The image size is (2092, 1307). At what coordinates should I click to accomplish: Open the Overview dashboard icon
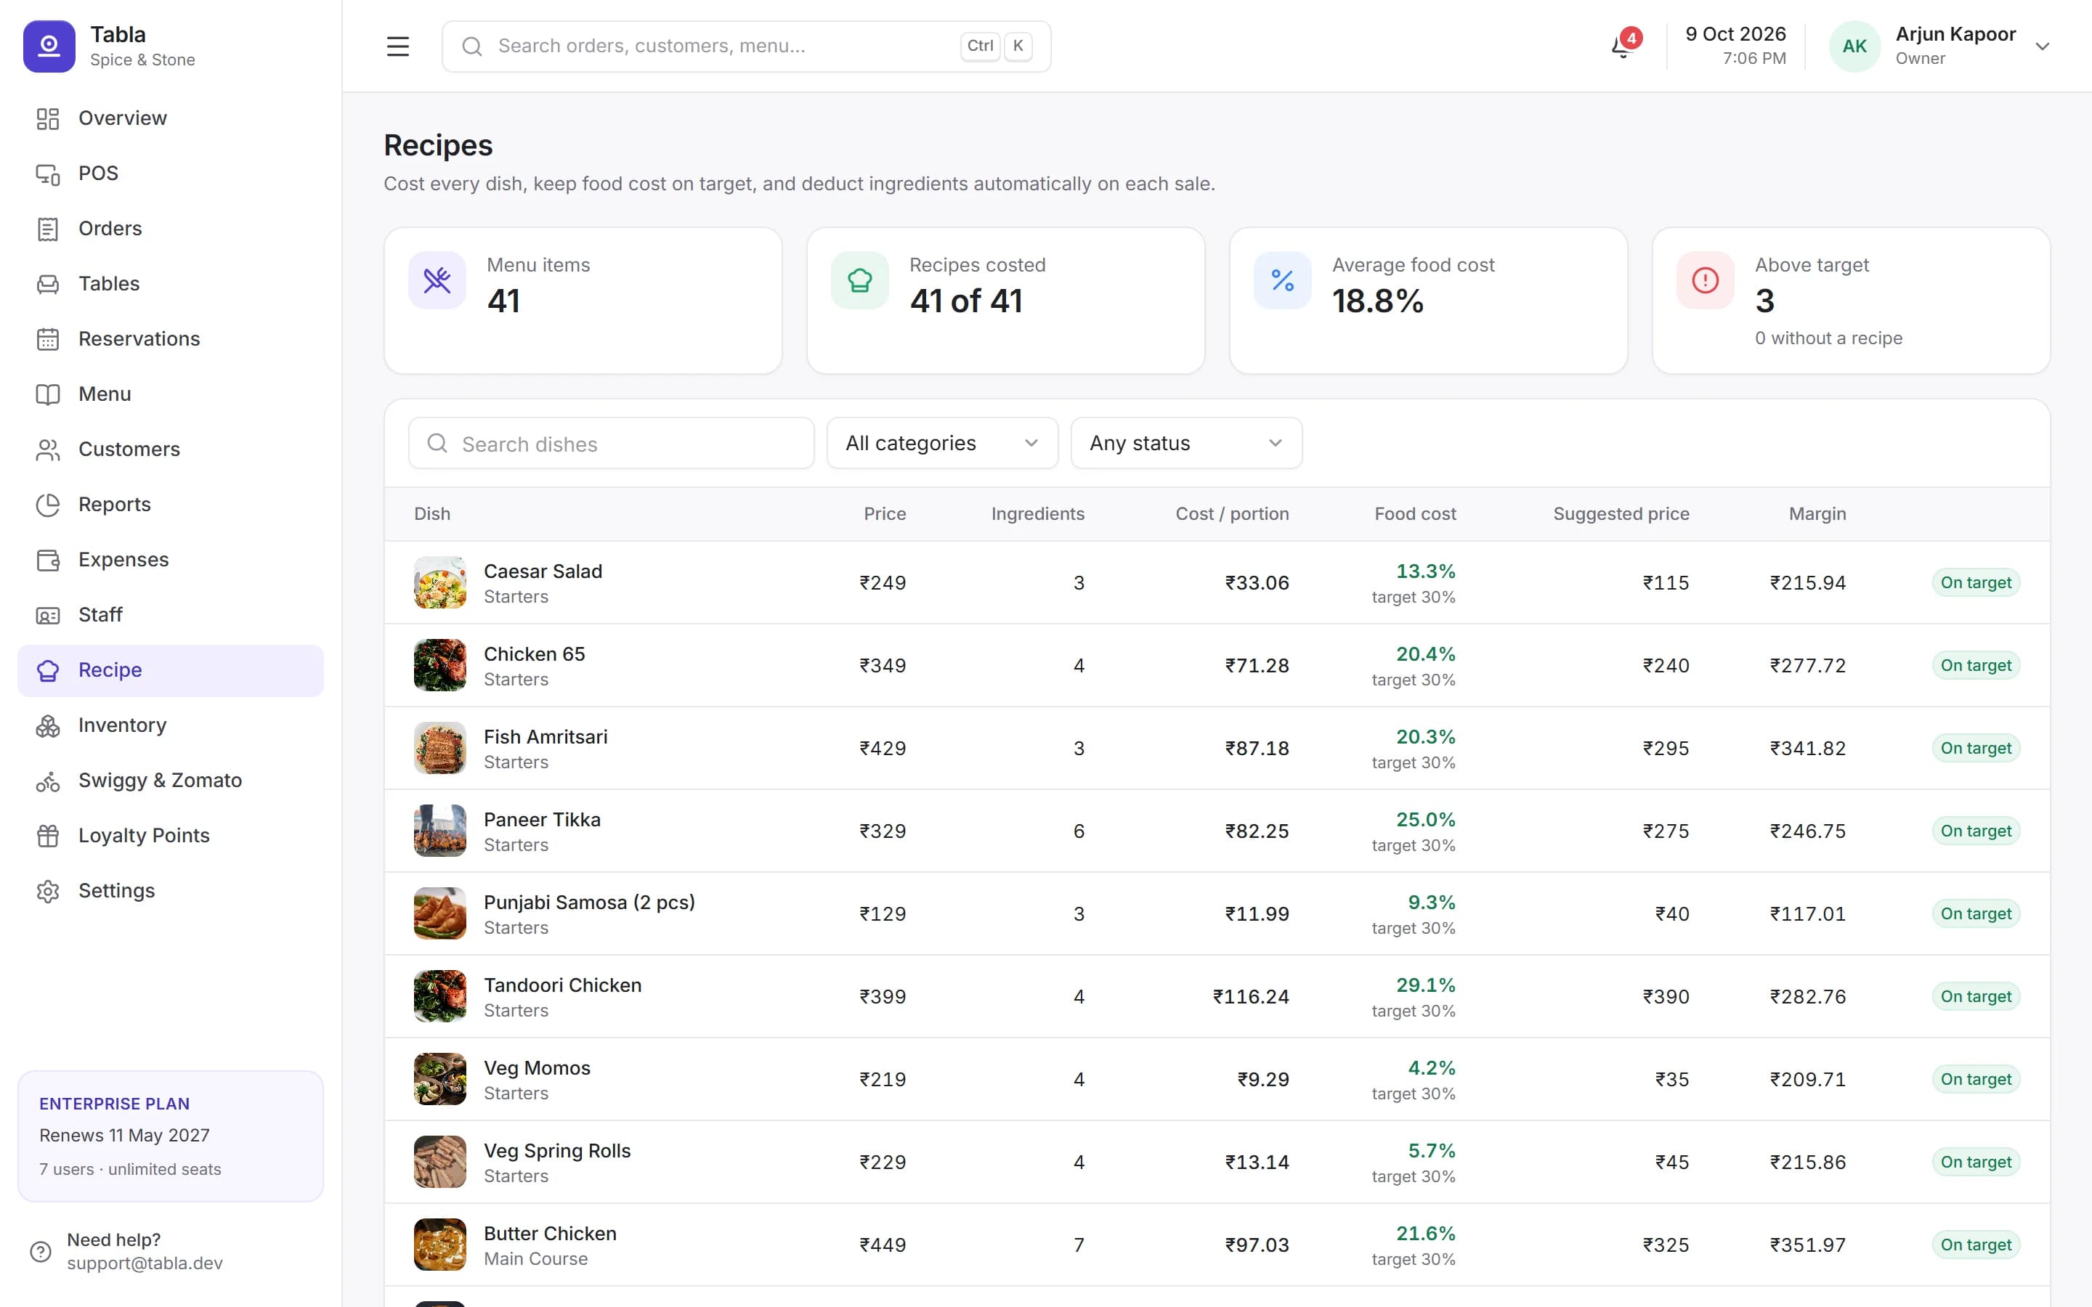click(47, 118)
